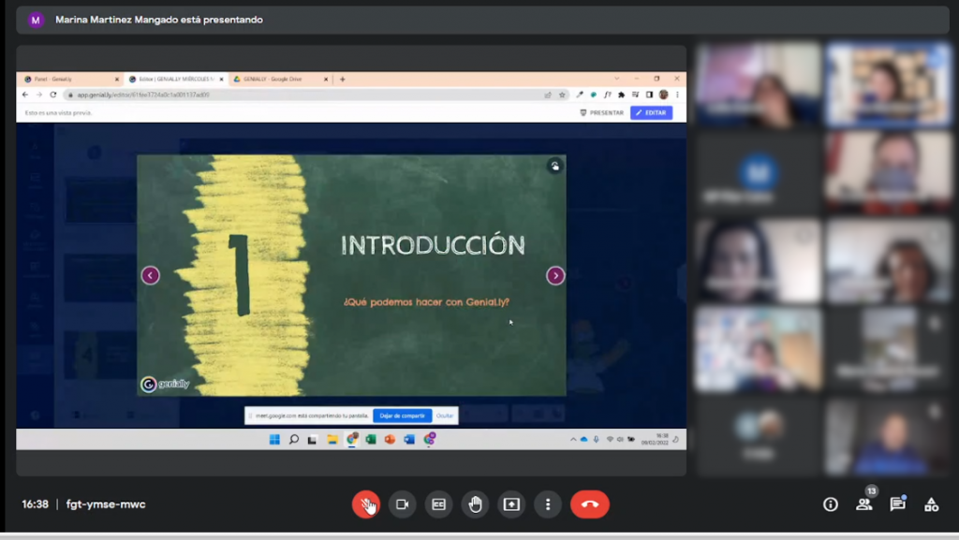The height and width of the screenshot is (540, 959).
Task: Close the Panel Genially tab
Action: click(117, 80)
